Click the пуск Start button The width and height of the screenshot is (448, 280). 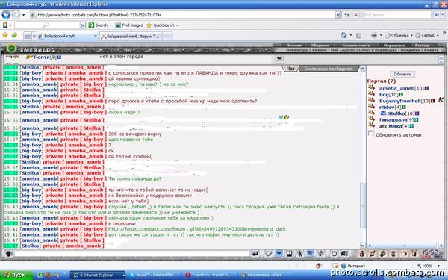tap(16, 275)
